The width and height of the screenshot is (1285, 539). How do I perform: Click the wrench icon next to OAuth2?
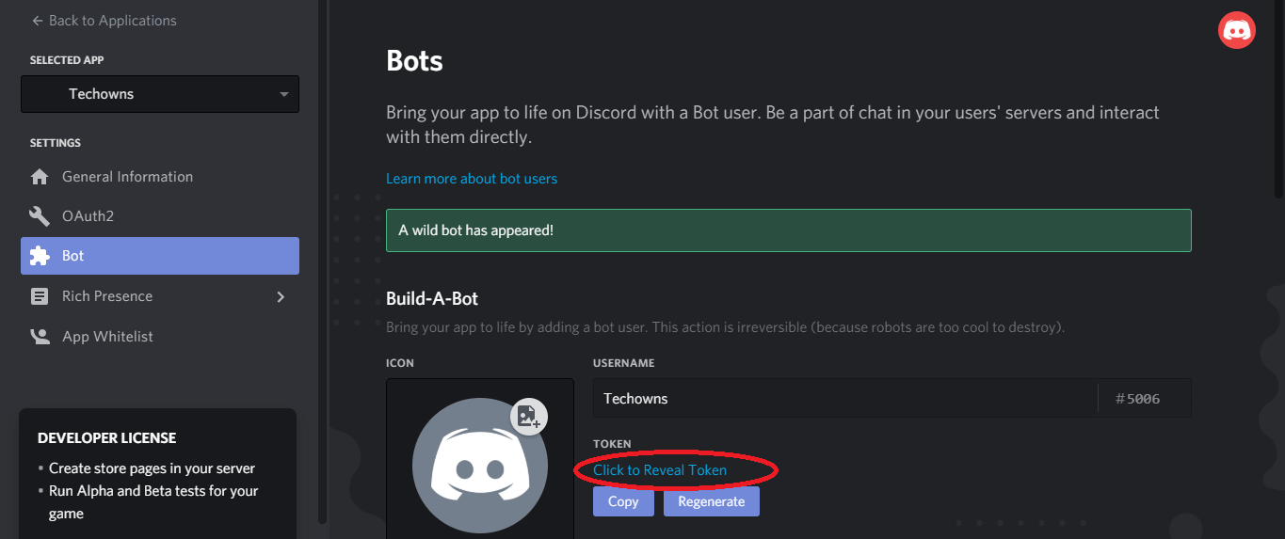[x=40, y=216]
